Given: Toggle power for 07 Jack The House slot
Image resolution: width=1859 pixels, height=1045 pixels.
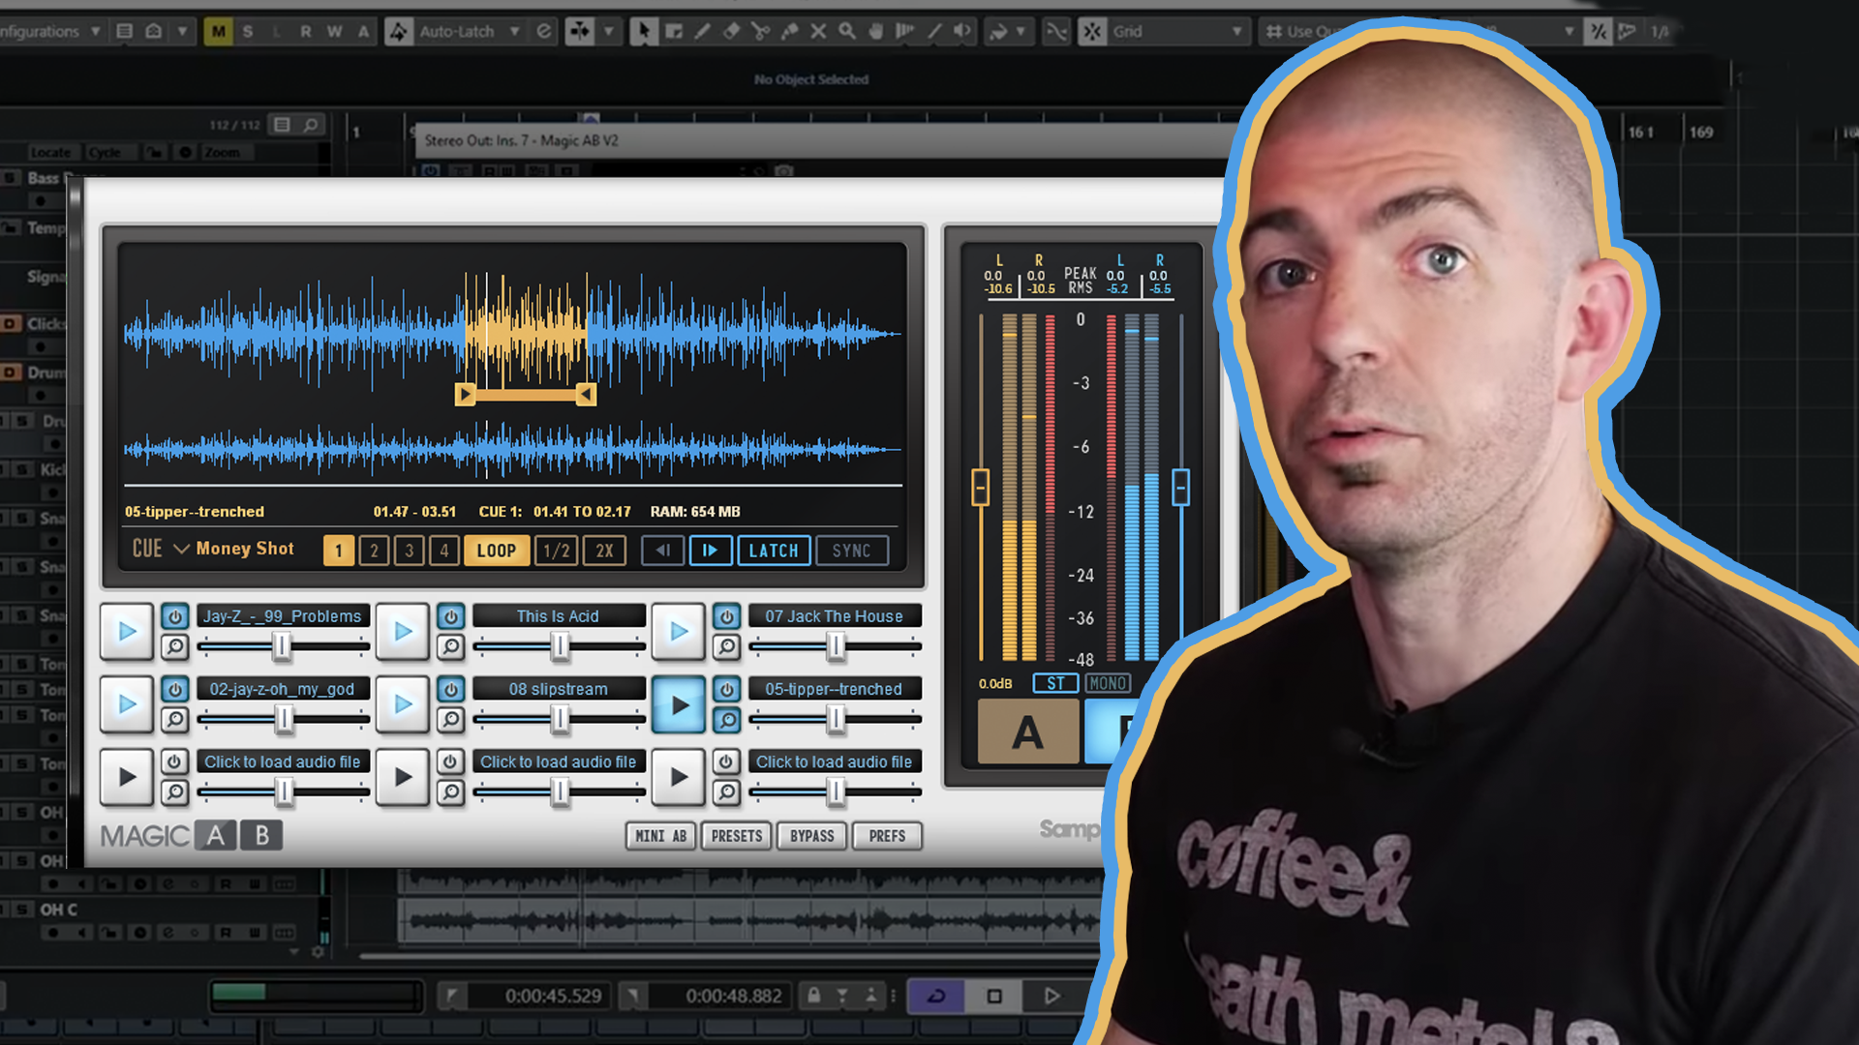Looking at the screenshot, I should pos(726,616).
